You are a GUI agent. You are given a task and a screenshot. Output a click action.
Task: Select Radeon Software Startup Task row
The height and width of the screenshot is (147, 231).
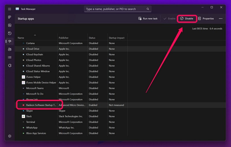point(41,105)
